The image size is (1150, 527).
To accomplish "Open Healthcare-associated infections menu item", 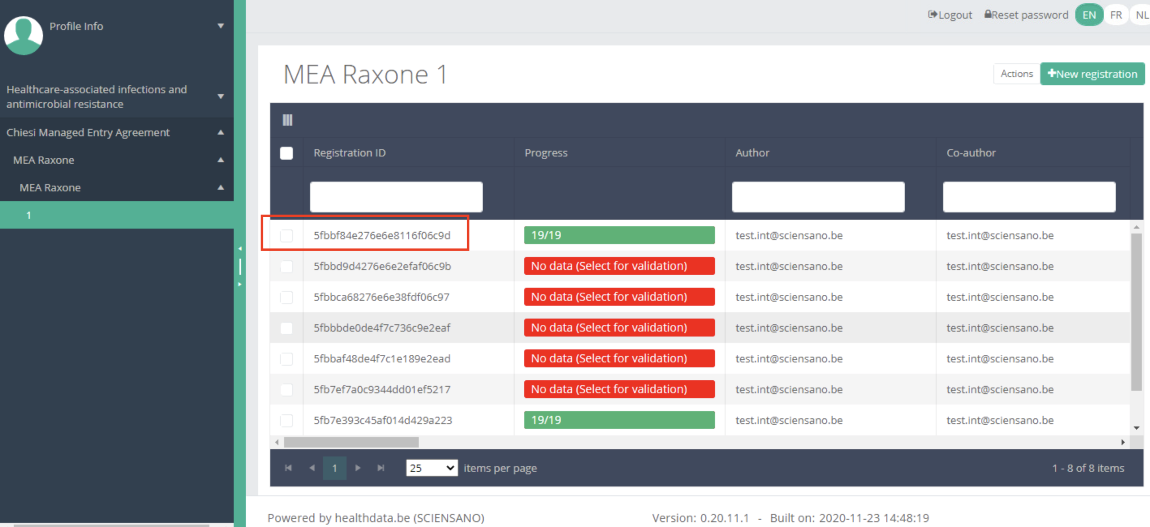I will click(x=97, y=96).
